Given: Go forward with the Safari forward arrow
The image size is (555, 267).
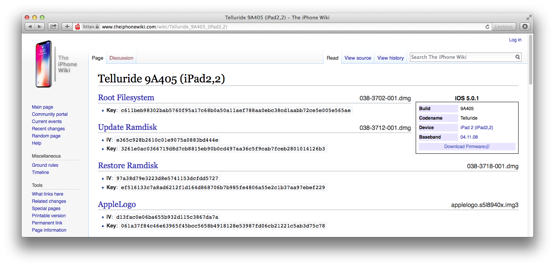Looking at the screenshot, I should coord(40,27).
